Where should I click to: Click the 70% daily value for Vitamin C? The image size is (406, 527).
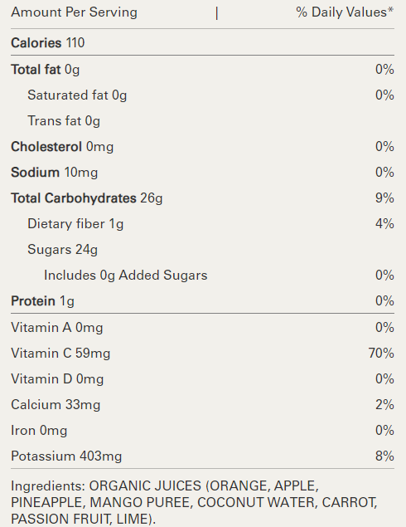381,354
